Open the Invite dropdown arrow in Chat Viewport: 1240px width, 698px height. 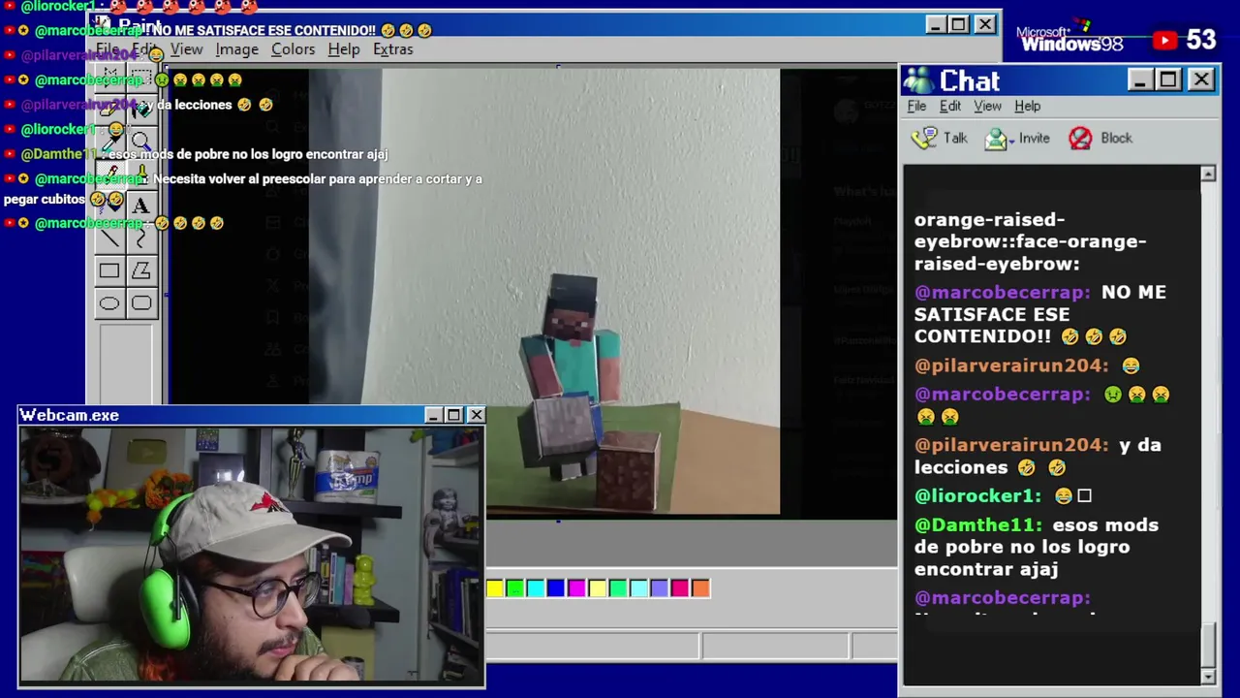coord(1011,141)
